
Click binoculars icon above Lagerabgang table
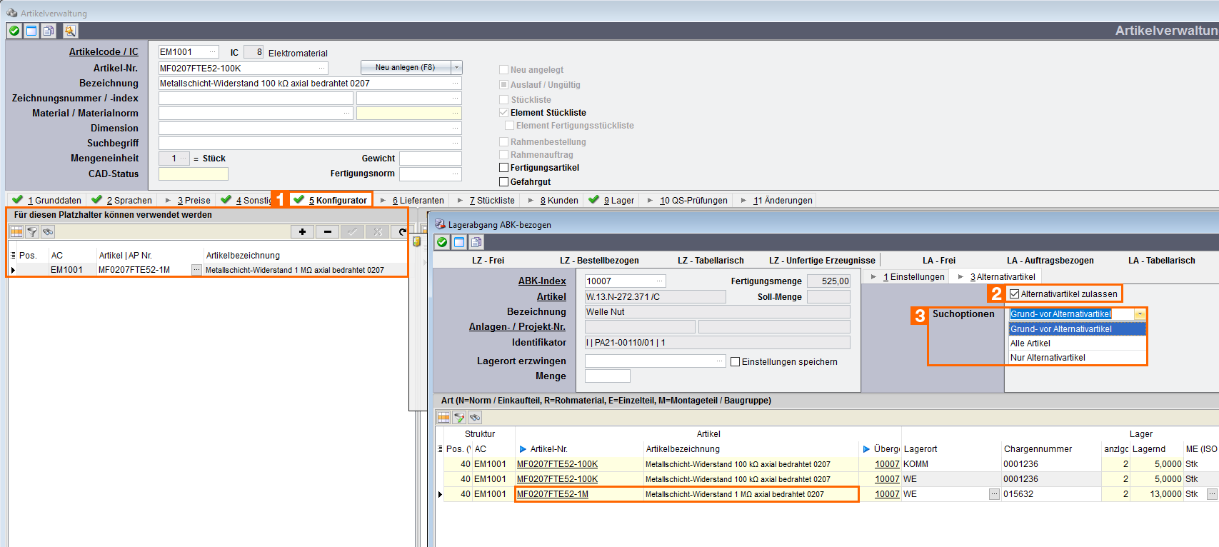tap(475, 417)
